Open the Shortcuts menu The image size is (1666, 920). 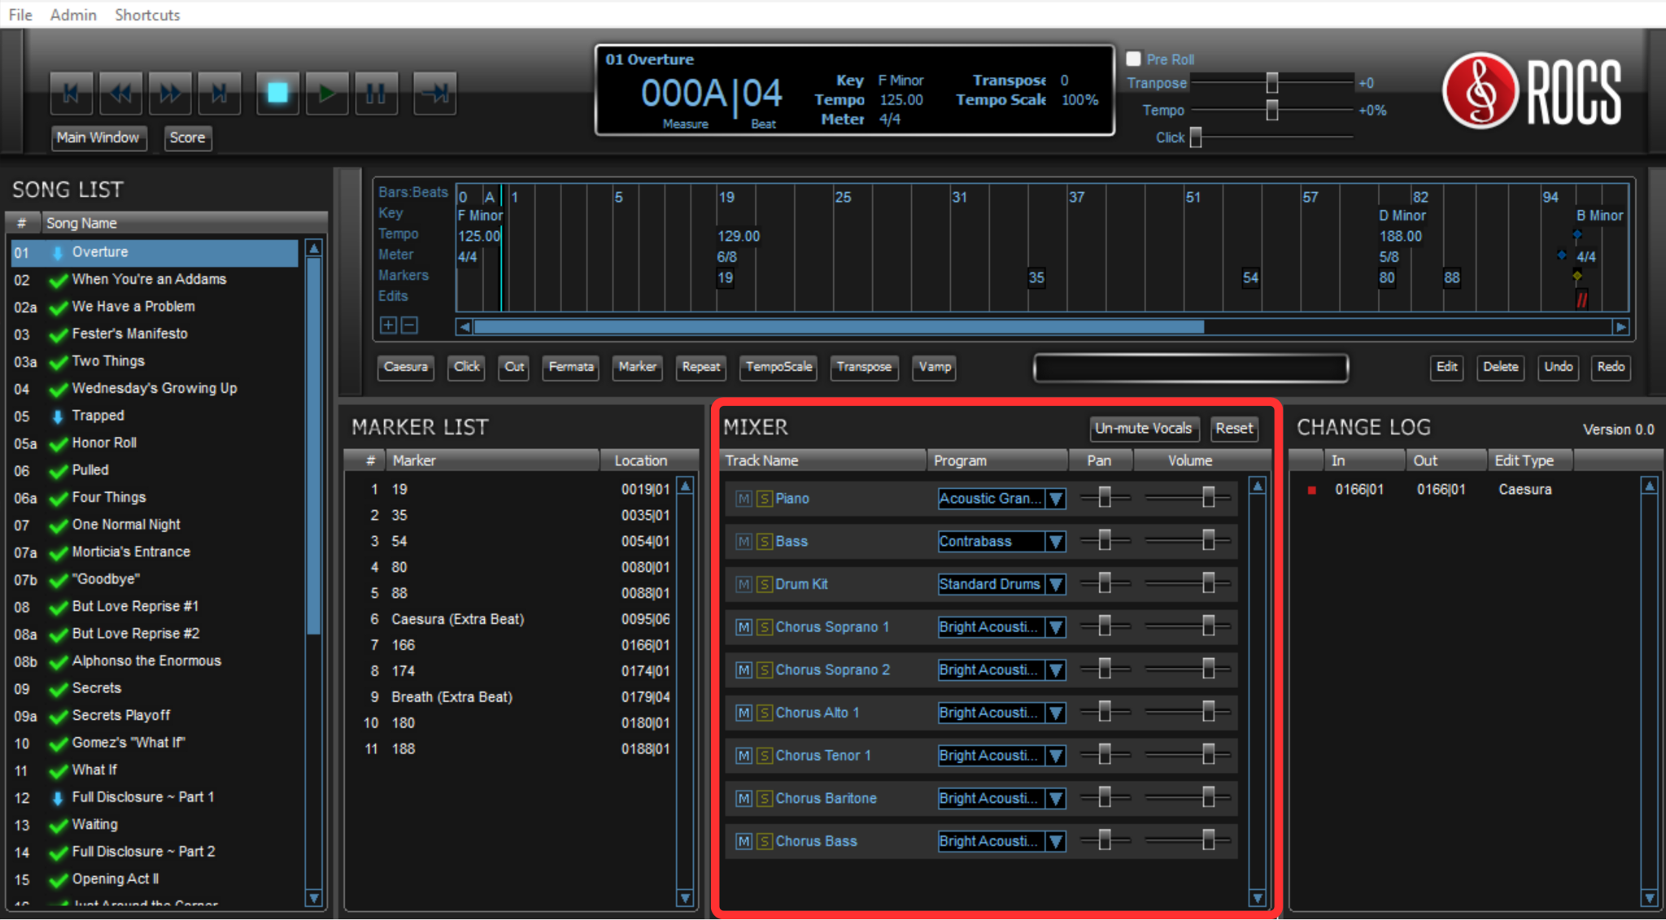pyautogui.click(x=147, y=14)
